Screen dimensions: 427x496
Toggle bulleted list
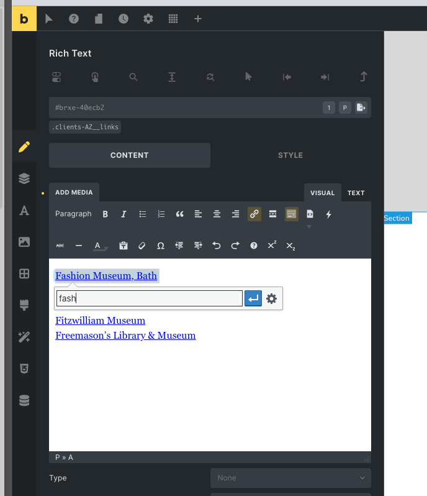click(143, 214)
